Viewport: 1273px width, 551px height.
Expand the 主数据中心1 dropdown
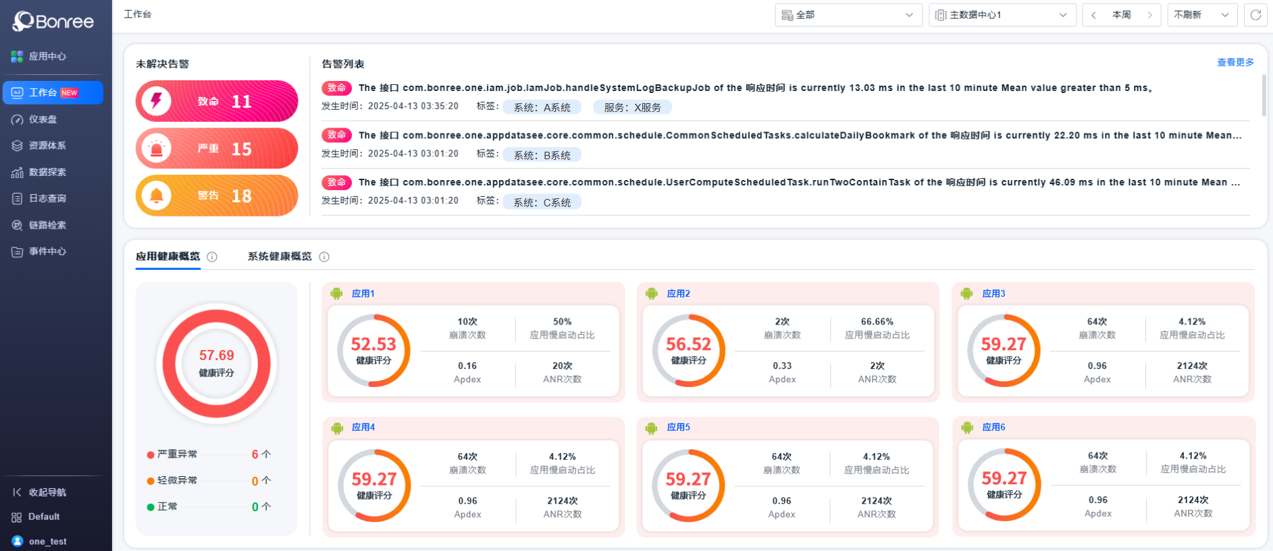(x=1002, y=15)
